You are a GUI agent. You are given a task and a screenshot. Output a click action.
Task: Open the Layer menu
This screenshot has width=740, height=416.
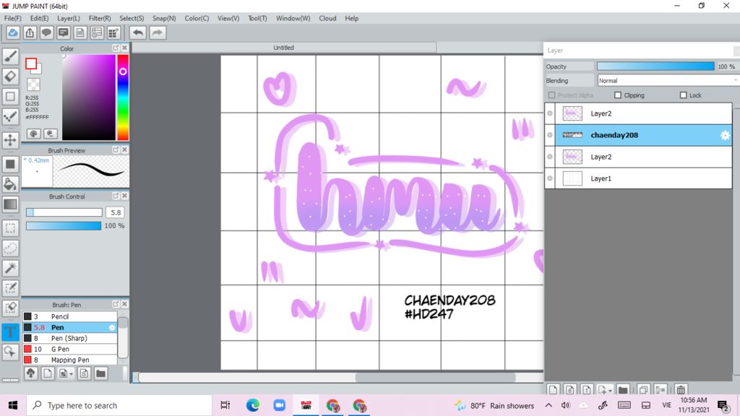[x=69, y=18]
